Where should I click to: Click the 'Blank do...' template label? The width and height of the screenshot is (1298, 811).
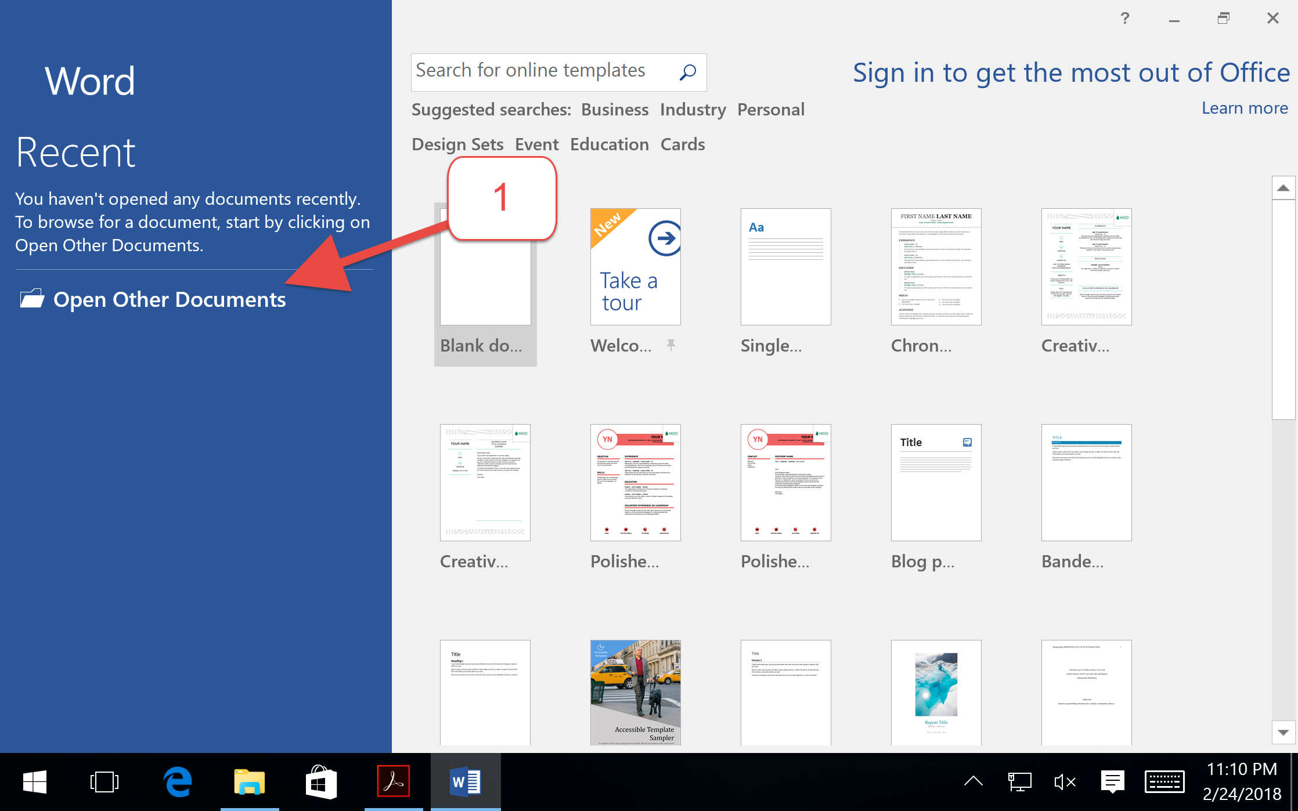tap(481, 346)
